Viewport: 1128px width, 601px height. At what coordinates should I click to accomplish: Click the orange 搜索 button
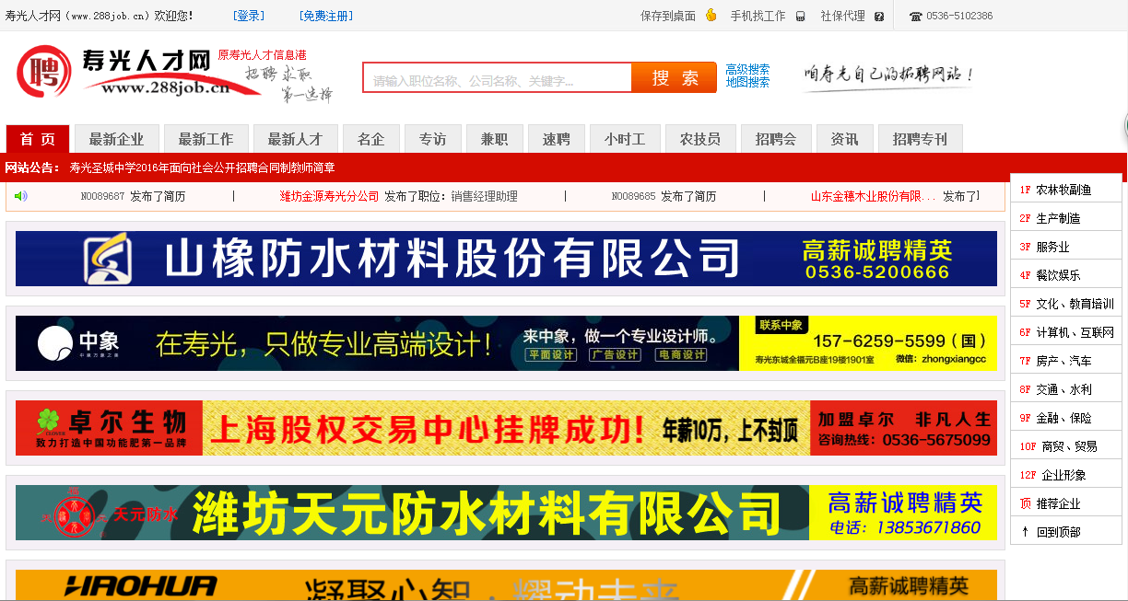tap(675, 78)
